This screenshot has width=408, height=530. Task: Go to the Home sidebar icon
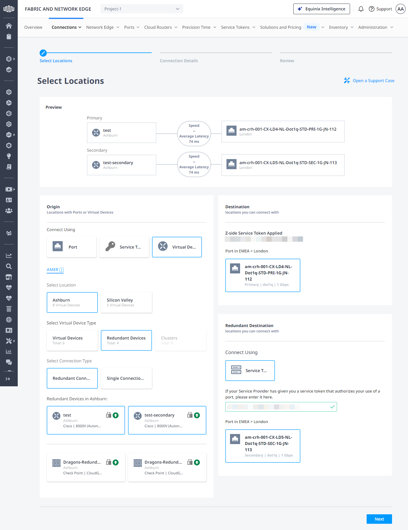tap(9, 26)
